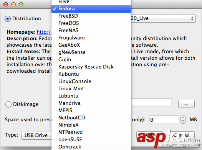Open the Homepage hyperlink

coord(44,32)
